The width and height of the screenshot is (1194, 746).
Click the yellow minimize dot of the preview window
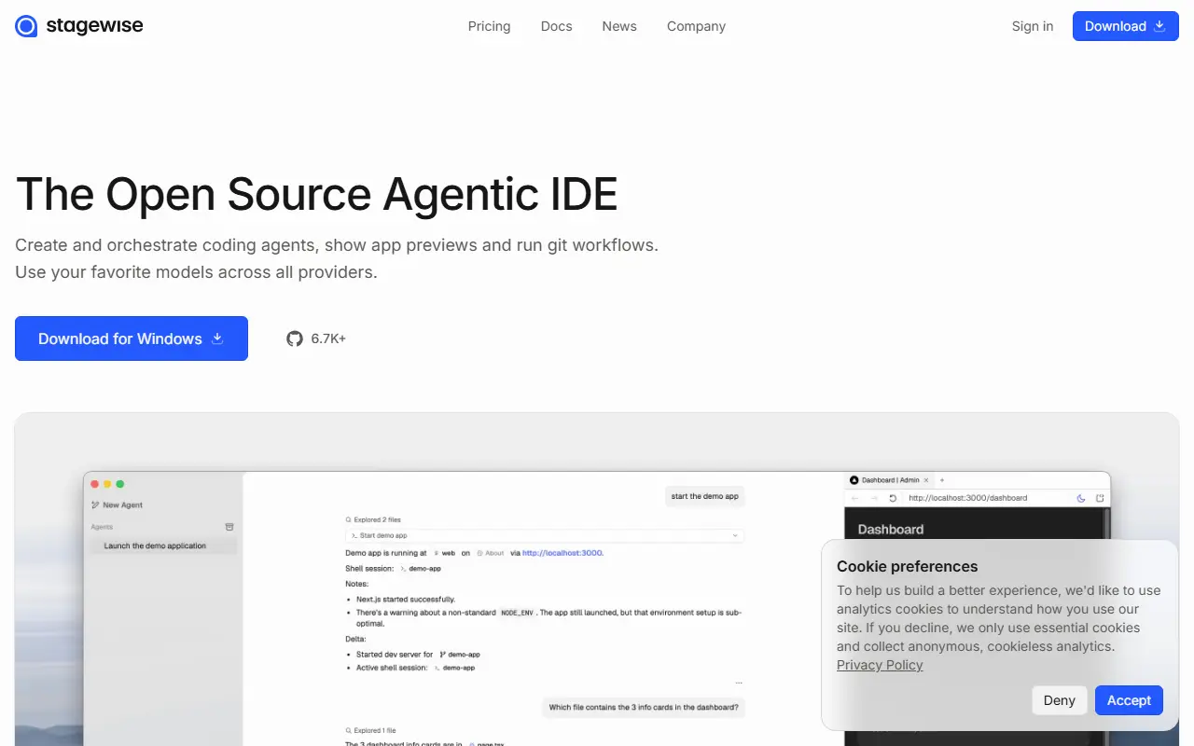point(107,484)
